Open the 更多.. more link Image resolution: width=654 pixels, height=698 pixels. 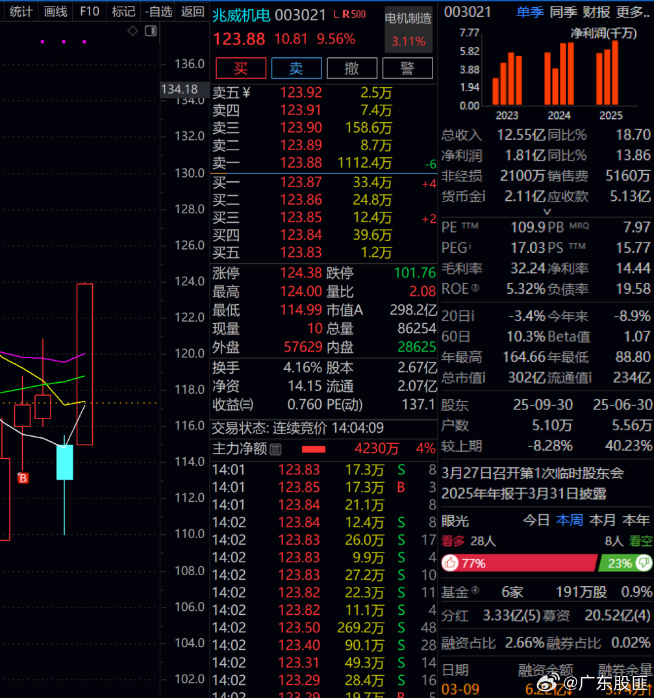coord(633,12)
